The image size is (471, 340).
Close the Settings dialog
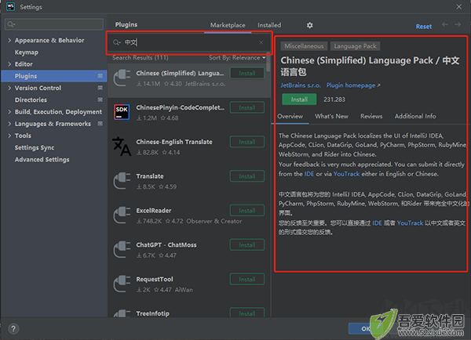click(x=459, y=6)
